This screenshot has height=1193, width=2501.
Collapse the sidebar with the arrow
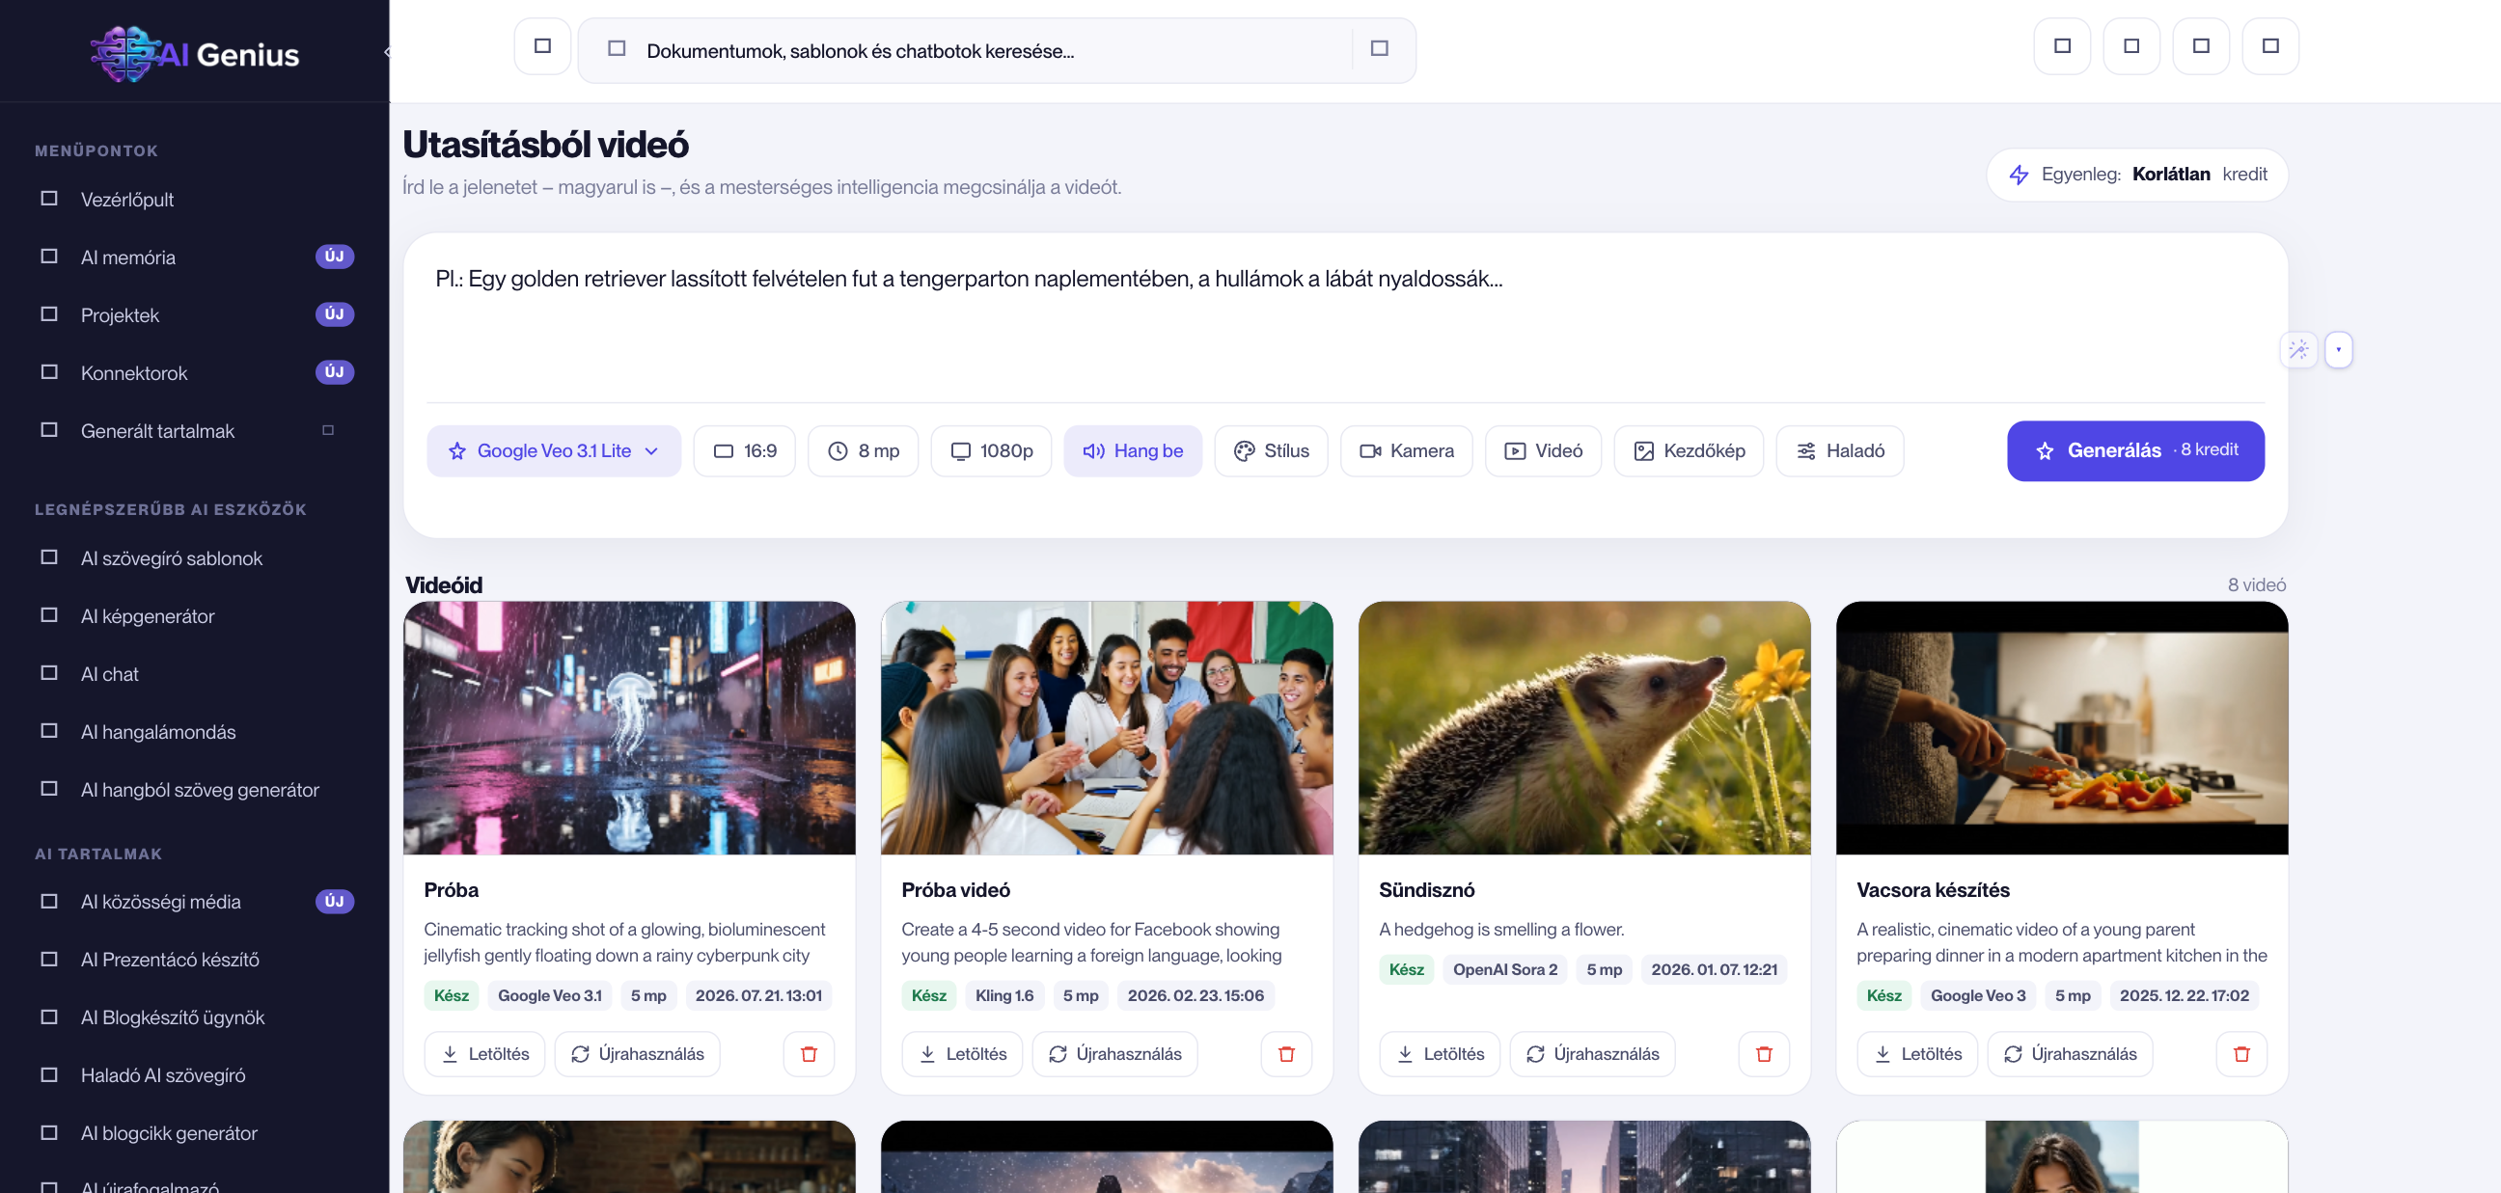[386, 52]
